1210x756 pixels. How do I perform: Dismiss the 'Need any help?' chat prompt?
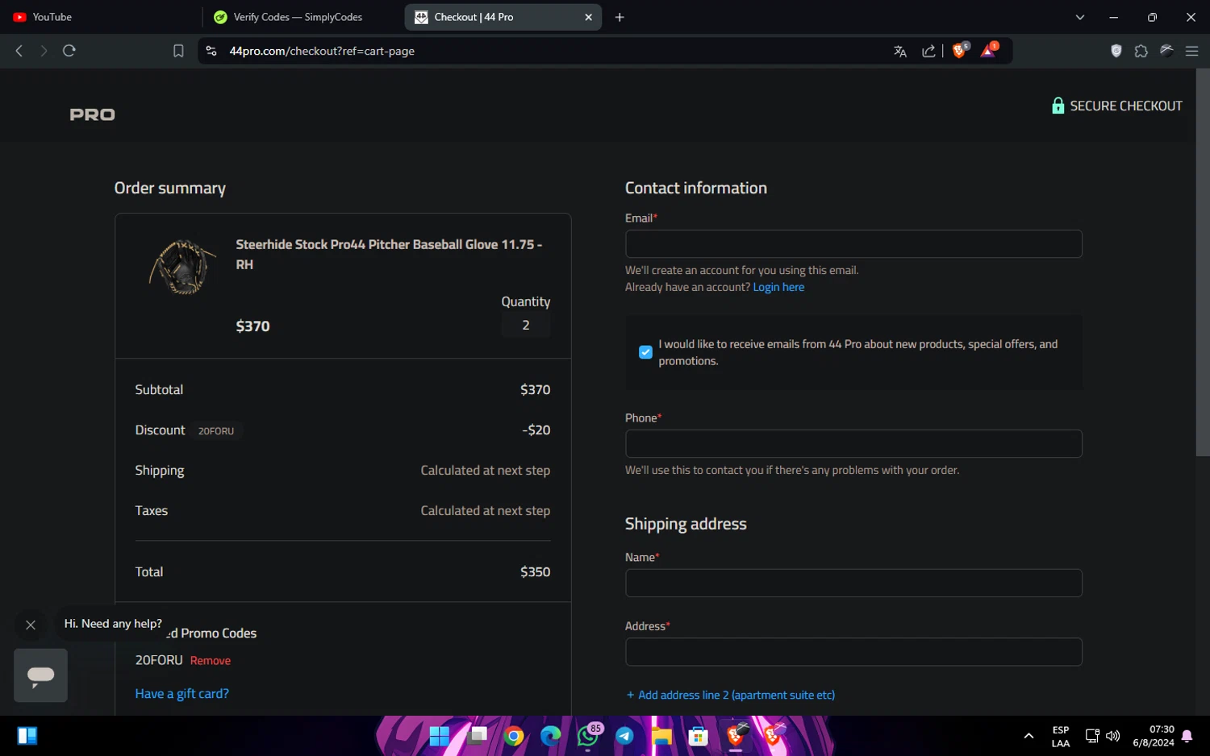pos(31,625)
